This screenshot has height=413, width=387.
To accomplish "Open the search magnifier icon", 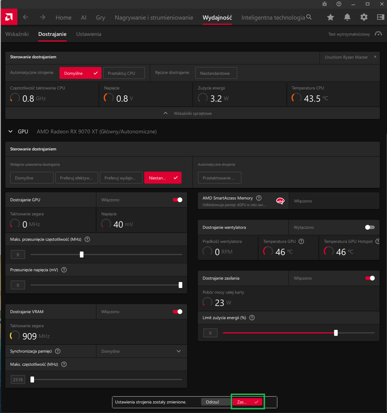I will tap(309, 17).
